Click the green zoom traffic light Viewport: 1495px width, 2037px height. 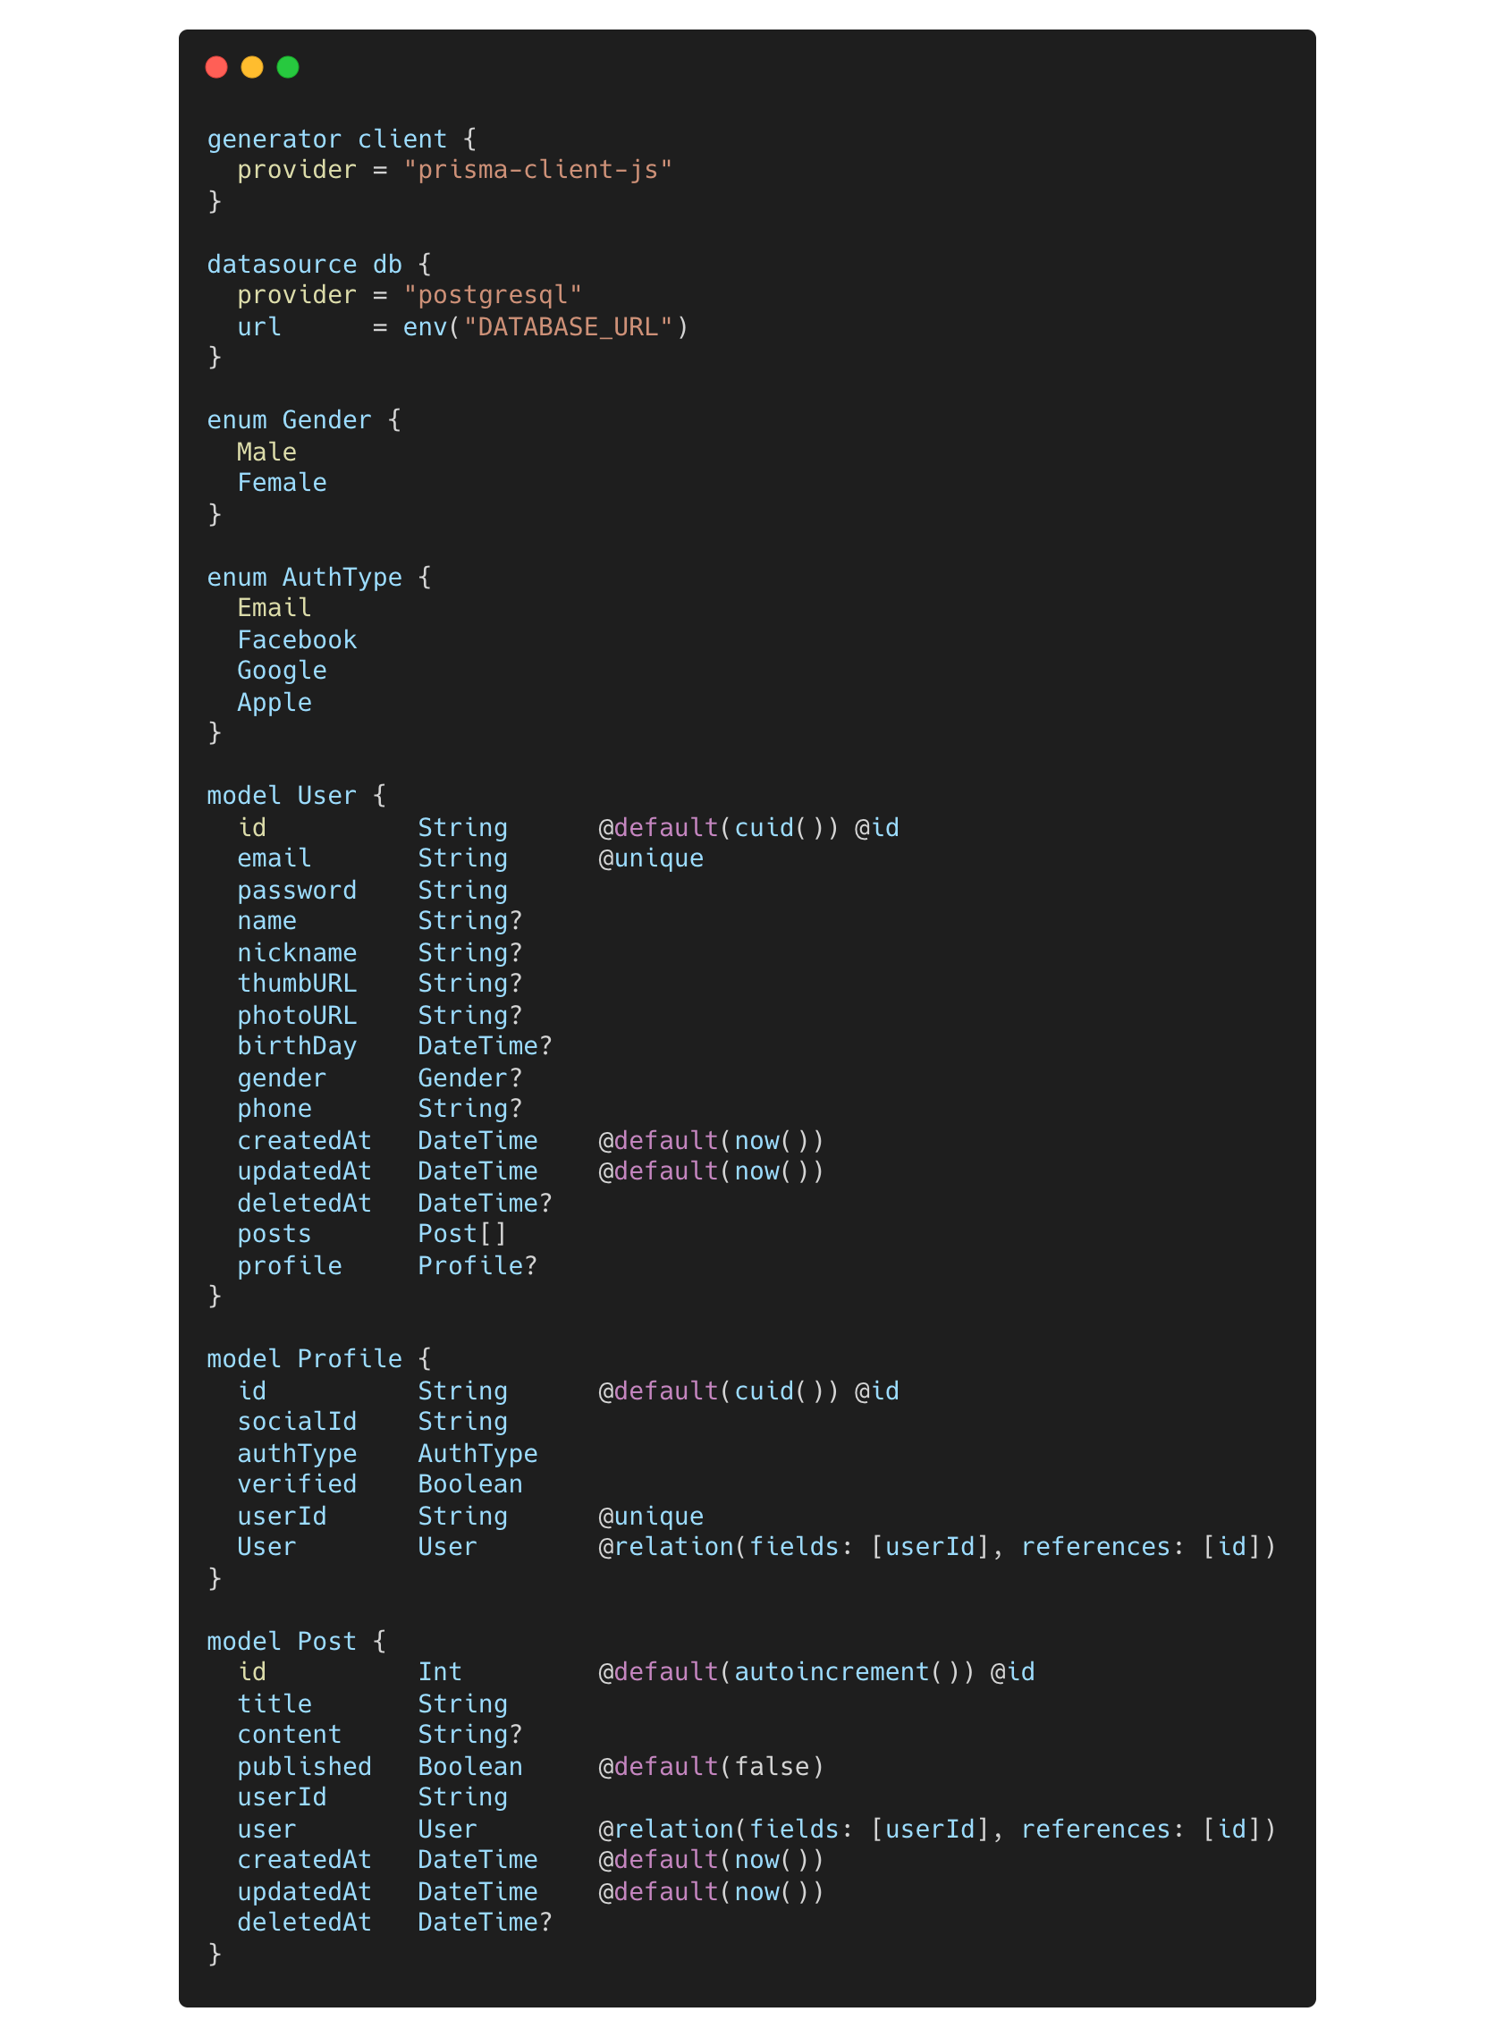click(287, 67)
